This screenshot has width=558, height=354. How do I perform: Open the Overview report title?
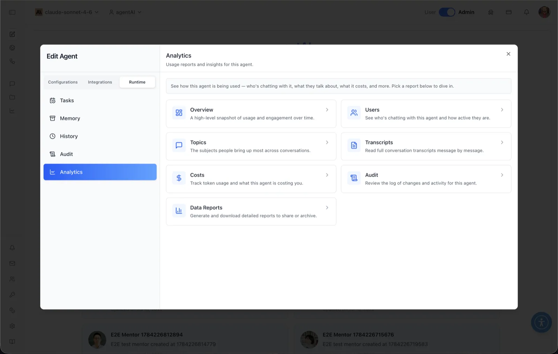tap(202, 110)
